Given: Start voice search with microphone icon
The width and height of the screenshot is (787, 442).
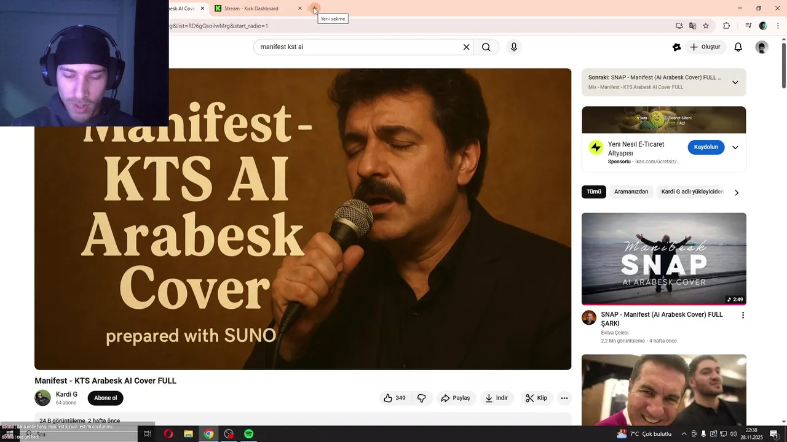Looking at the screenshot, I should (x=514, y=47).
